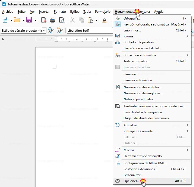Click the tab stop type selector beside the ruler
This screenshot has width=194, height=187.
coord(3,39)
